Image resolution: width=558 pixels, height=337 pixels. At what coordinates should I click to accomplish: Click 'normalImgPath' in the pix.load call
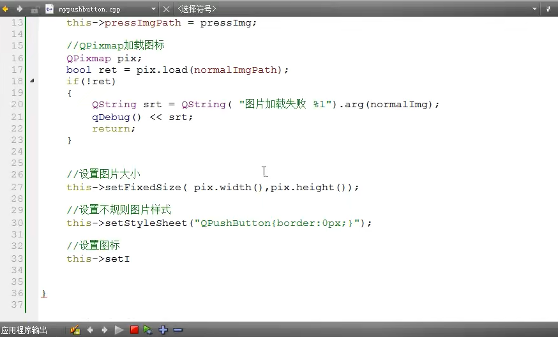point(235,70)
